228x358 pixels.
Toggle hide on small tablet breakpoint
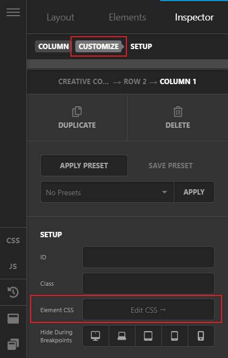[x=174, y=336]
